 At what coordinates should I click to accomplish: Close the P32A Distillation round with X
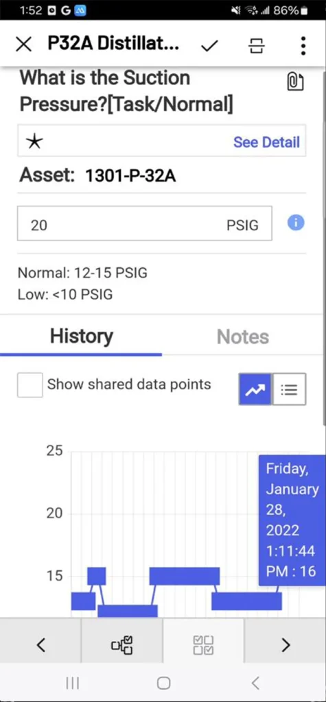[23, 45]
